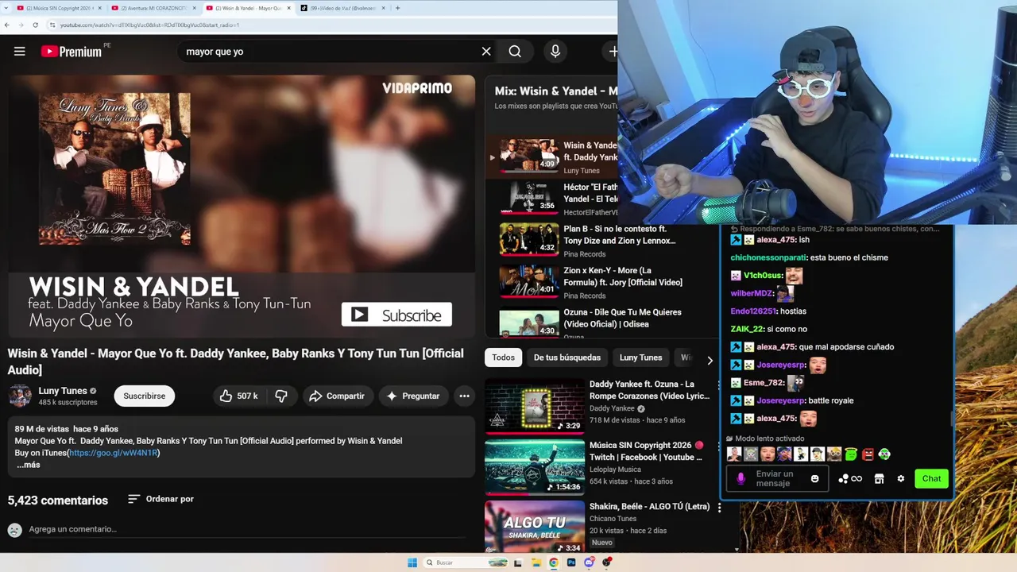1017x572 pixels.
Task: Open more actions three-dot menu below video
Action: point(464,396)
